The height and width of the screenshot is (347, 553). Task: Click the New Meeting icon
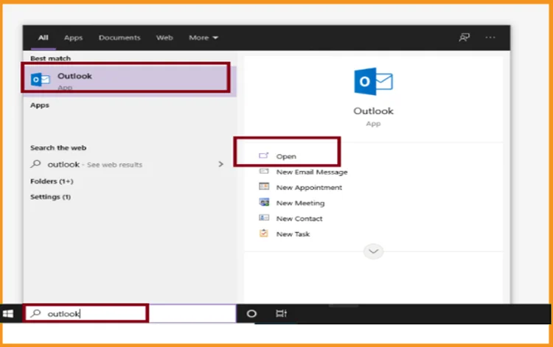(264, 202)
